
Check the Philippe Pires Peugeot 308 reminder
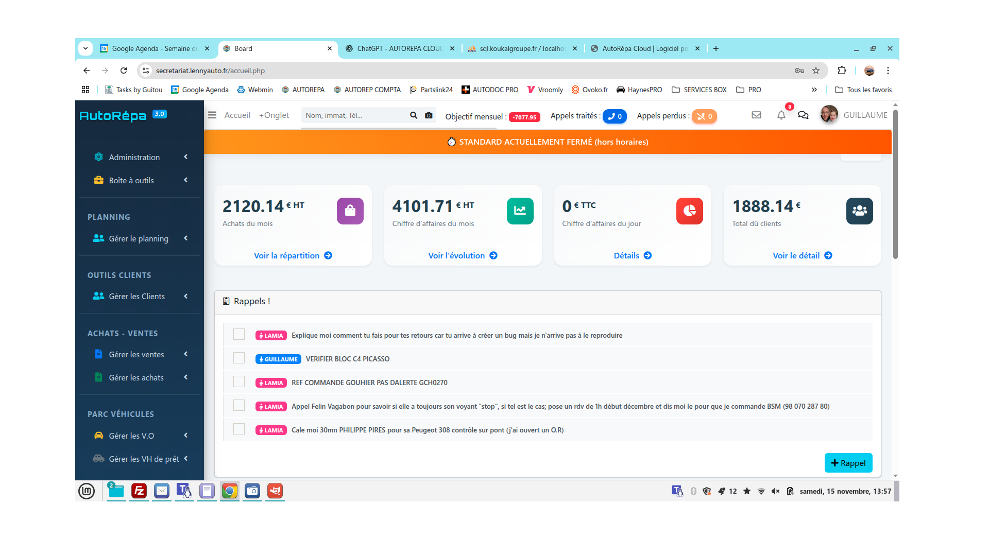239,429
